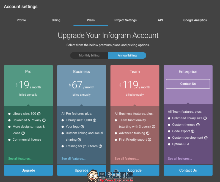
Task: Click 'All Pro features, plus:' text
Action: click(x=77, y=113)
